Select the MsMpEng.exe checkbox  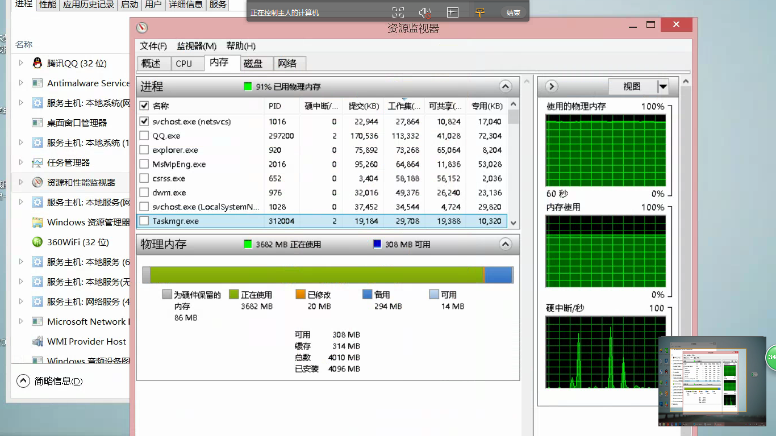[x=144, y=164]
